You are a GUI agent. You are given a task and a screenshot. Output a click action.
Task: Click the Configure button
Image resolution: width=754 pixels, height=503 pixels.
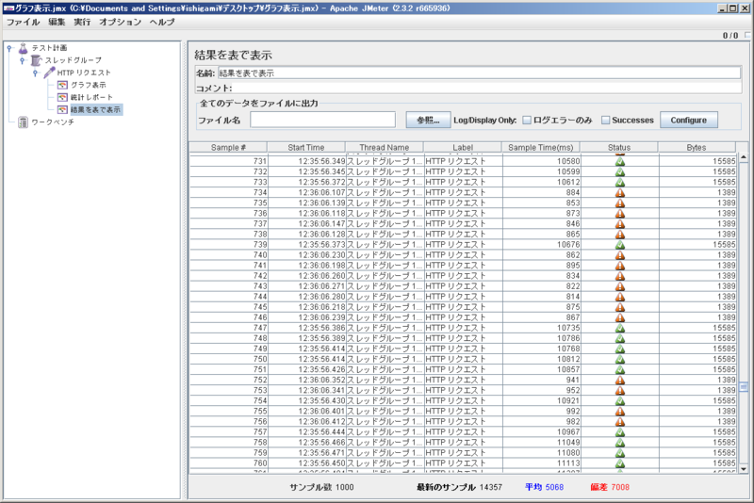689,121
